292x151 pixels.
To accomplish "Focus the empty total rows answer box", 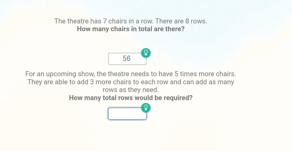I will [127, 114].
